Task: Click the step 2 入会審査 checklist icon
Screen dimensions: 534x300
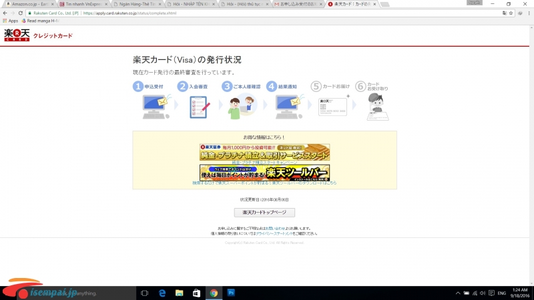Action: pos(200,107)
